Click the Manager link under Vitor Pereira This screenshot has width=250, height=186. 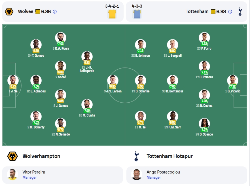click(29, 177)
